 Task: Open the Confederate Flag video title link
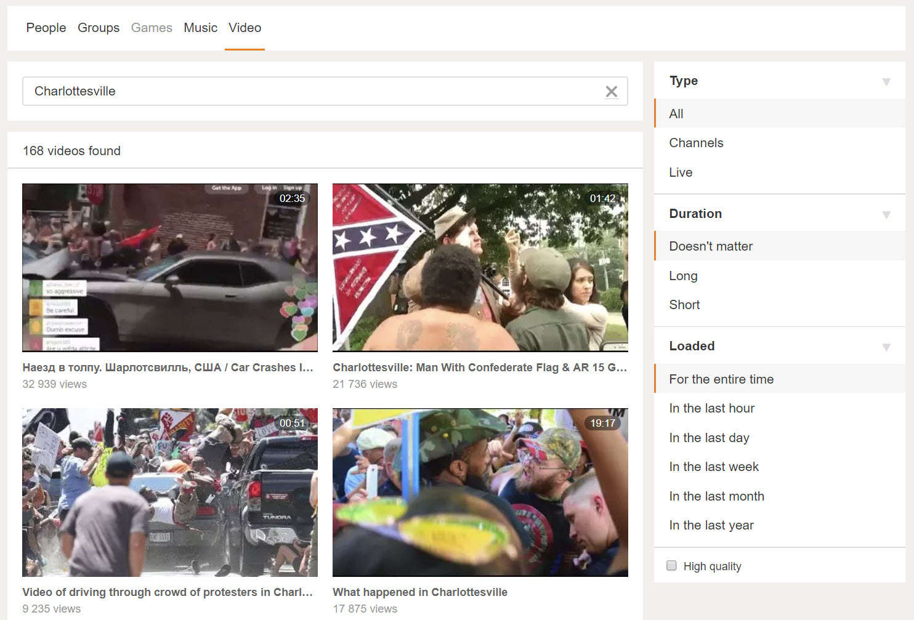[480, 368]
